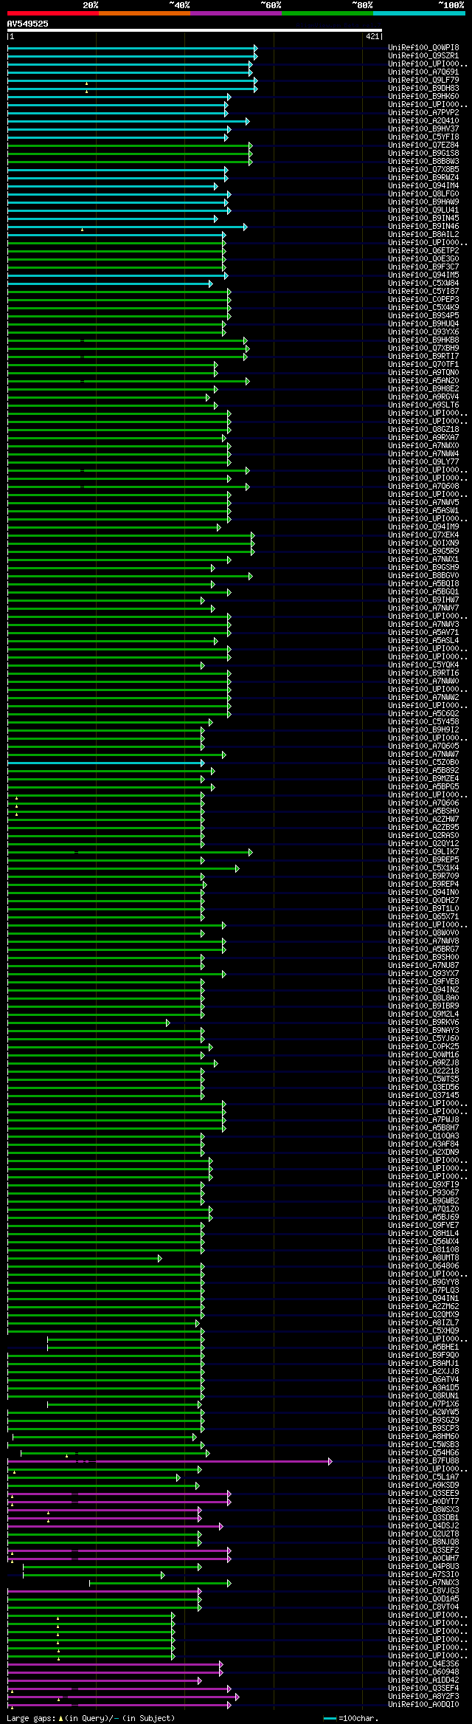Open hit UniRef100_Q9LF79
The image size is (472, 1724).
pyautogui.click(x=423, y=80)
